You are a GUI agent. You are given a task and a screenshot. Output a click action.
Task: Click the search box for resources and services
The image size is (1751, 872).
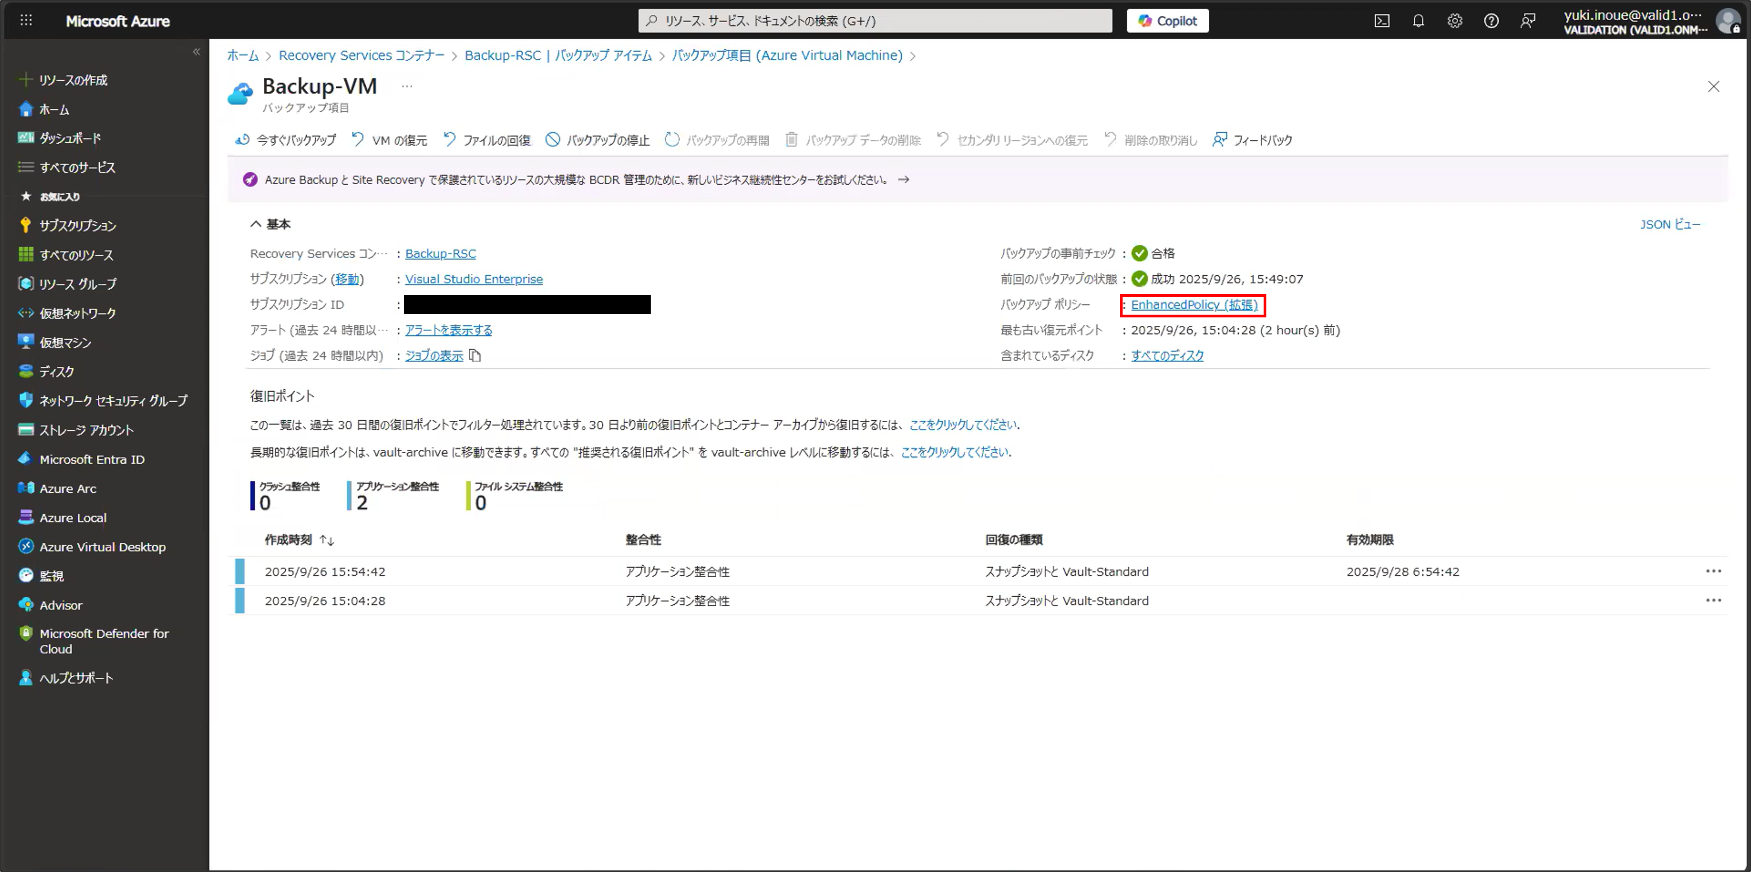(875, 21)
